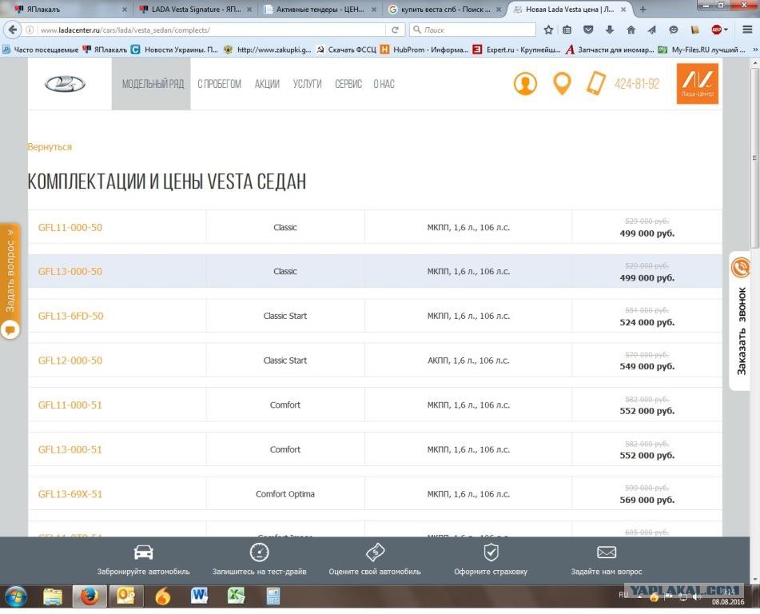Viewport: 760px width, 614px height.
Task: Click the Вернуться link
Action: pos(50,147)
